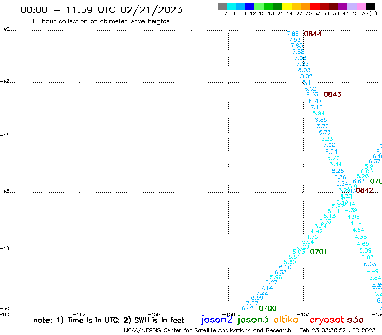Click the wave height value 4.49
The image size is (382, 335).
tap(373, 271)
